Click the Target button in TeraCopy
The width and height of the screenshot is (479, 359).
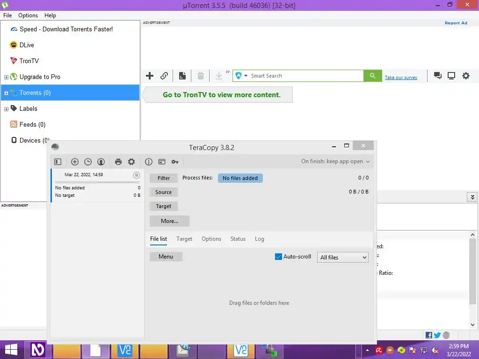click(x=163, y=206)
